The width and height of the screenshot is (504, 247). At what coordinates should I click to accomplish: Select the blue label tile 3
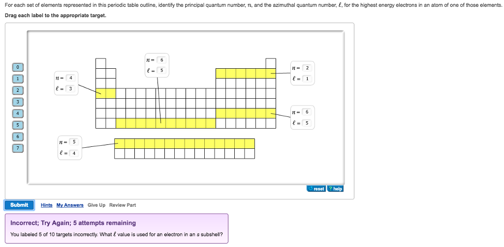click(18, 102)
